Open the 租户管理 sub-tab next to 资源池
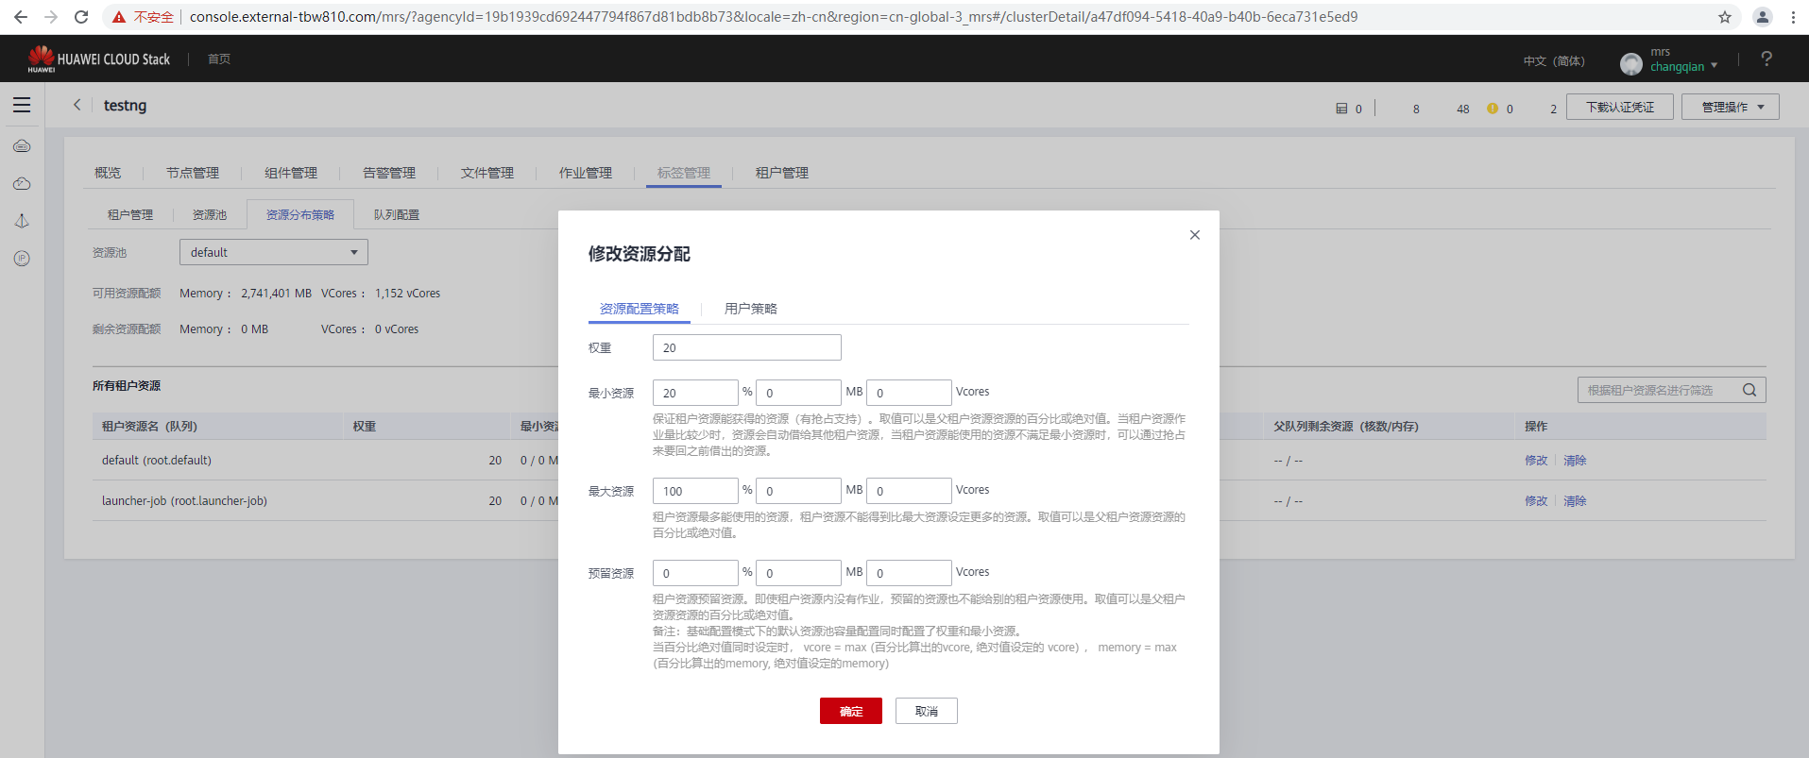The width and height of the screenshot is (1809, 758). tap(130, 215)
